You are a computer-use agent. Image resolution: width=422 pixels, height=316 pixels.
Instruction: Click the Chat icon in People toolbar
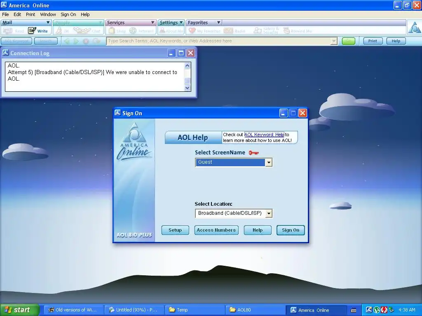pos(82,30)
